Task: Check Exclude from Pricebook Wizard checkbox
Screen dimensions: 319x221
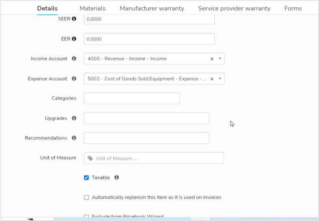Action: [86, 216]
